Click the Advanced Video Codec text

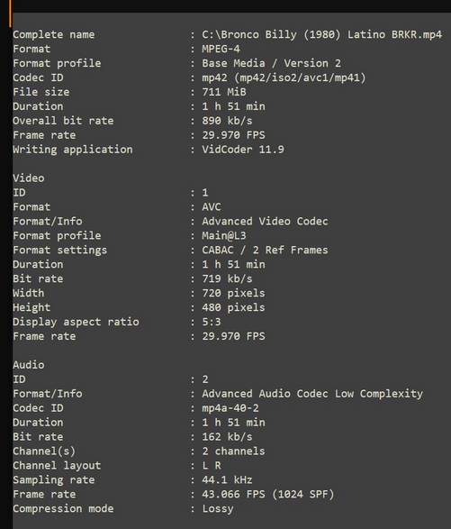pyautogui.click(x=265, y=222)
